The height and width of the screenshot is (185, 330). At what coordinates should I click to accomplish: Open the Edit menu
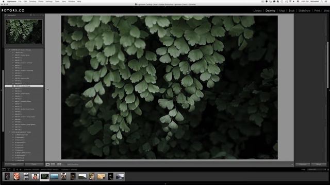point(25,1)
